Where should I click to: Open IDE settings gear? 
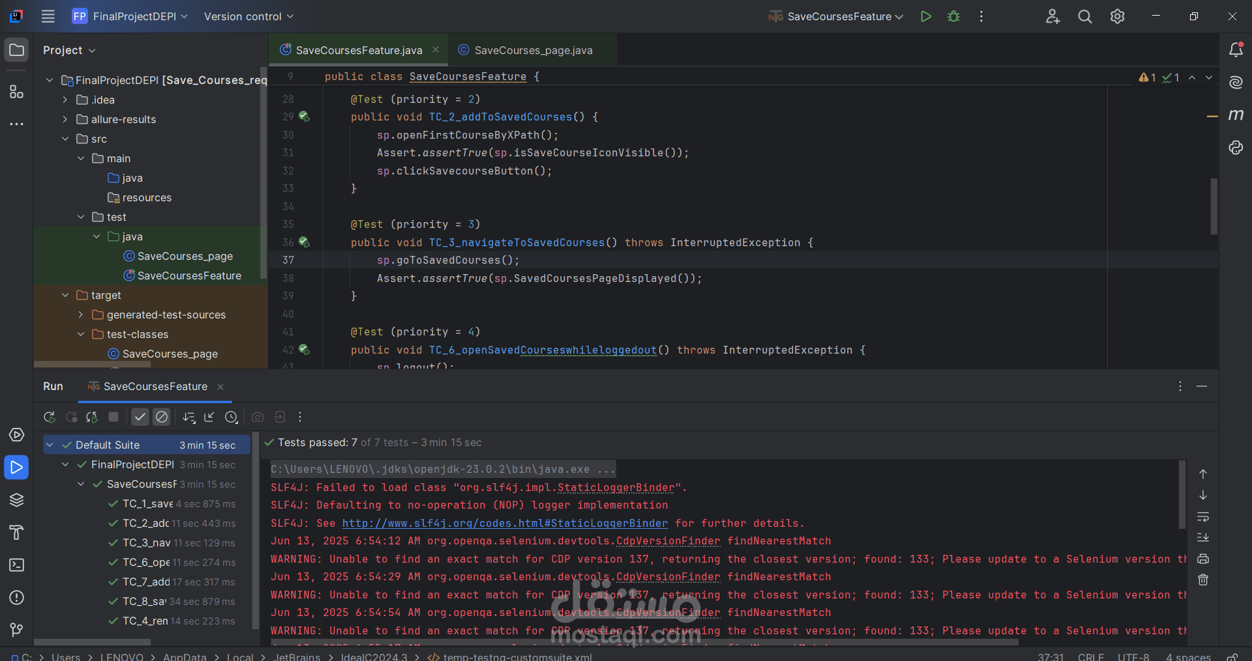pos(1118,16)
